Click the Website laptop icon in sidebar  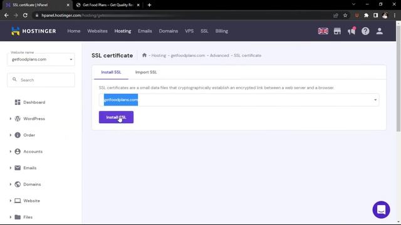point(18,201)
